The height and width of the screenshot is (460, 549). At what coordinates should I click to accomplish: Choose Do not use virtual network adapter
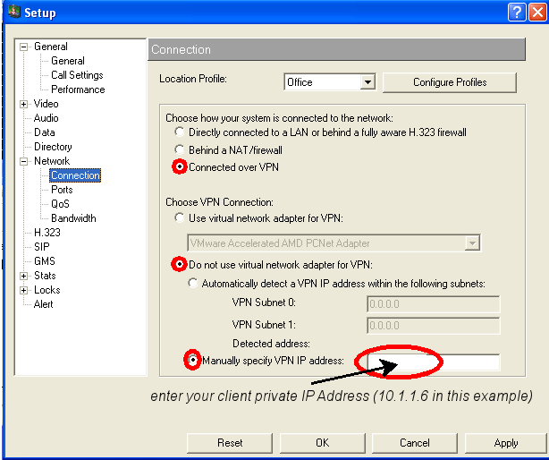[180, 264]
